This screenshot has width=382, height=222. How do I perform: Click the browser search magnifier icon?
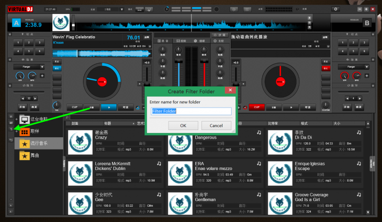[x=67, y=118]
